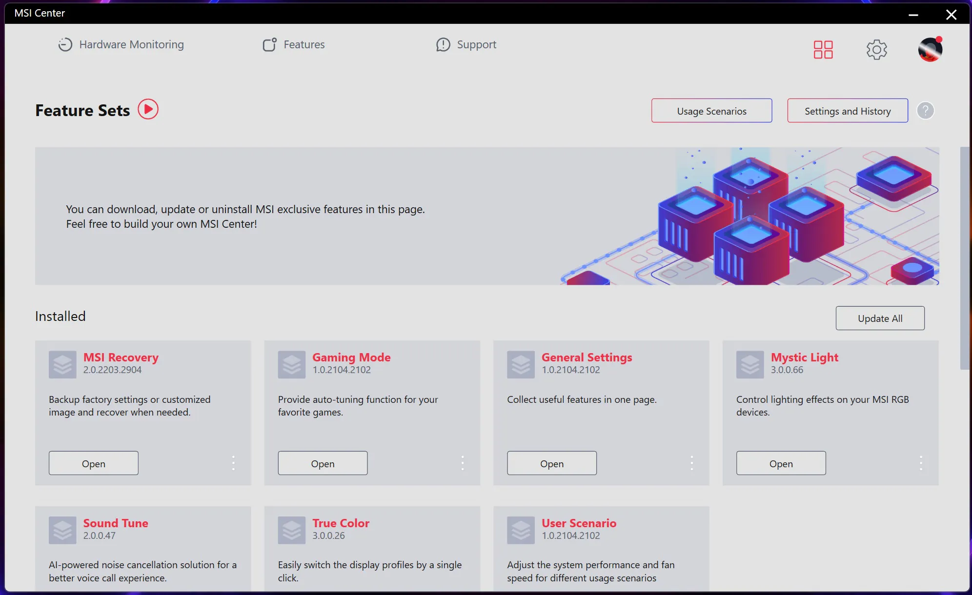Toggle True Color display profile feature
This screenshot has height=595, width=972.
[341, 522]
